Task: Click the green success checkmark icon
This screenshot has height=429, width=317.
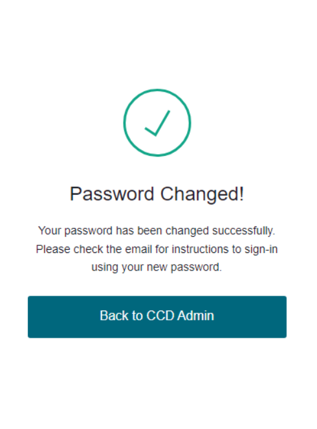Action: click(x=157, y=122)
